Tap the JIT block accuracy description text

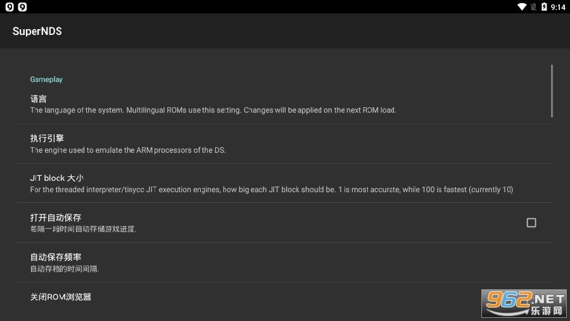click(x=271, y=190)
